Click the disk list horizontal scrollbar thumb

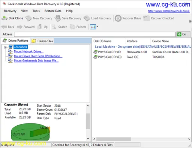(114, 139)
